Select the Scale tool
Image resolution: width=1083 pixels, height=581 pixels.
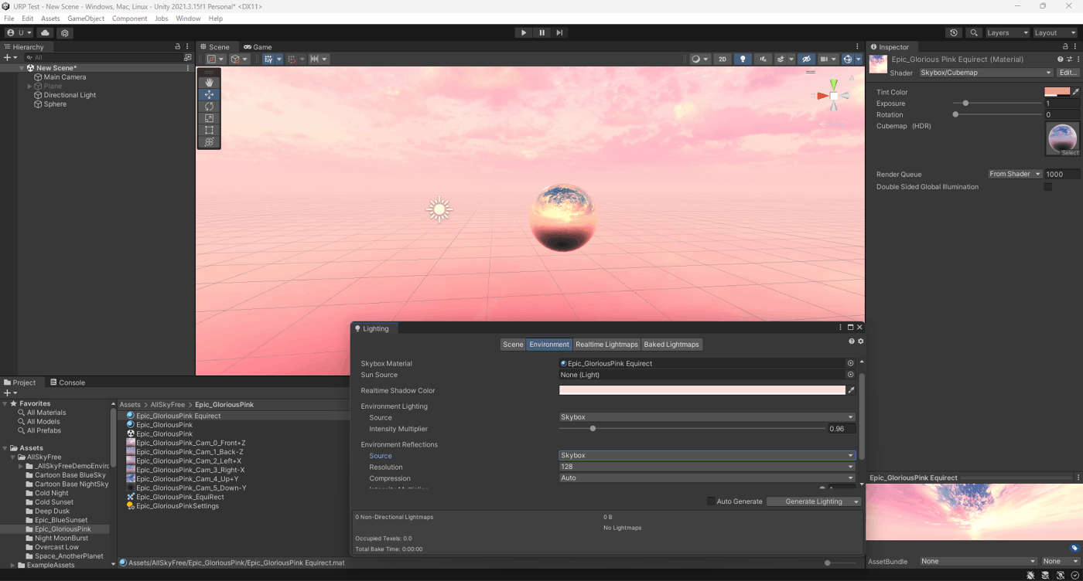(x=209, y=118)
